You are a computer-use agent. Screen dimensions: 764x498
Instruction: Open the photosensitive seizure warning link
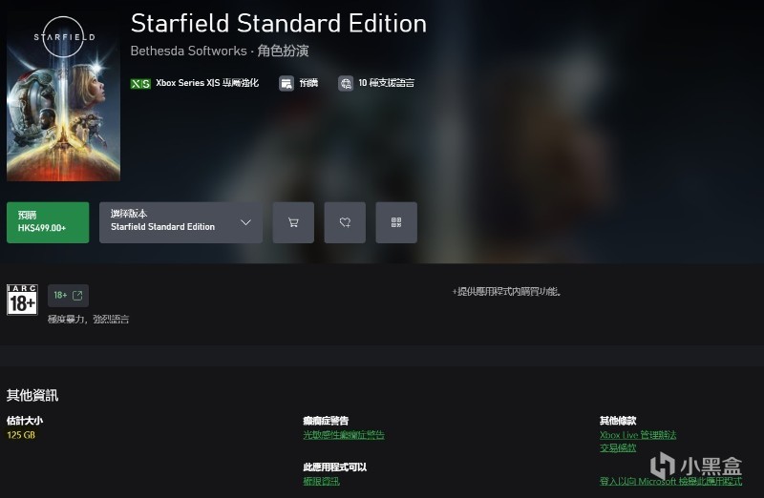(x=344, y=435)
